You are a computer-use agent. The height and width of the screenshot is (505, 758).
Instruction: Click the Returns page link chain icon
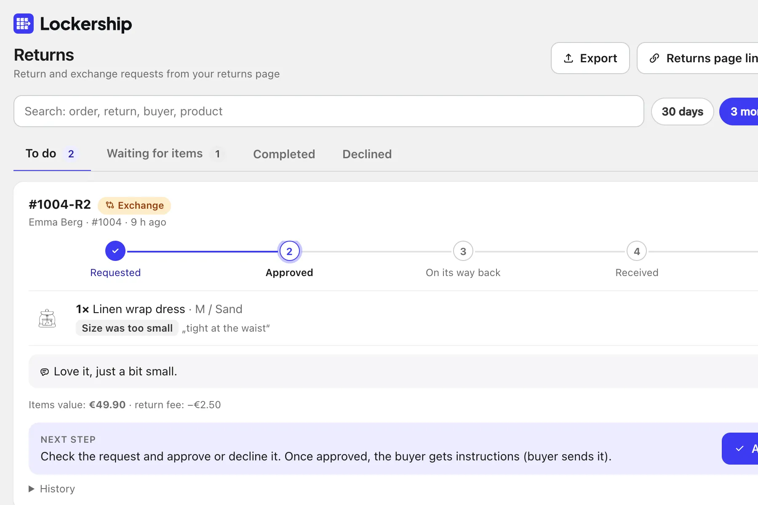click(654, 58)
